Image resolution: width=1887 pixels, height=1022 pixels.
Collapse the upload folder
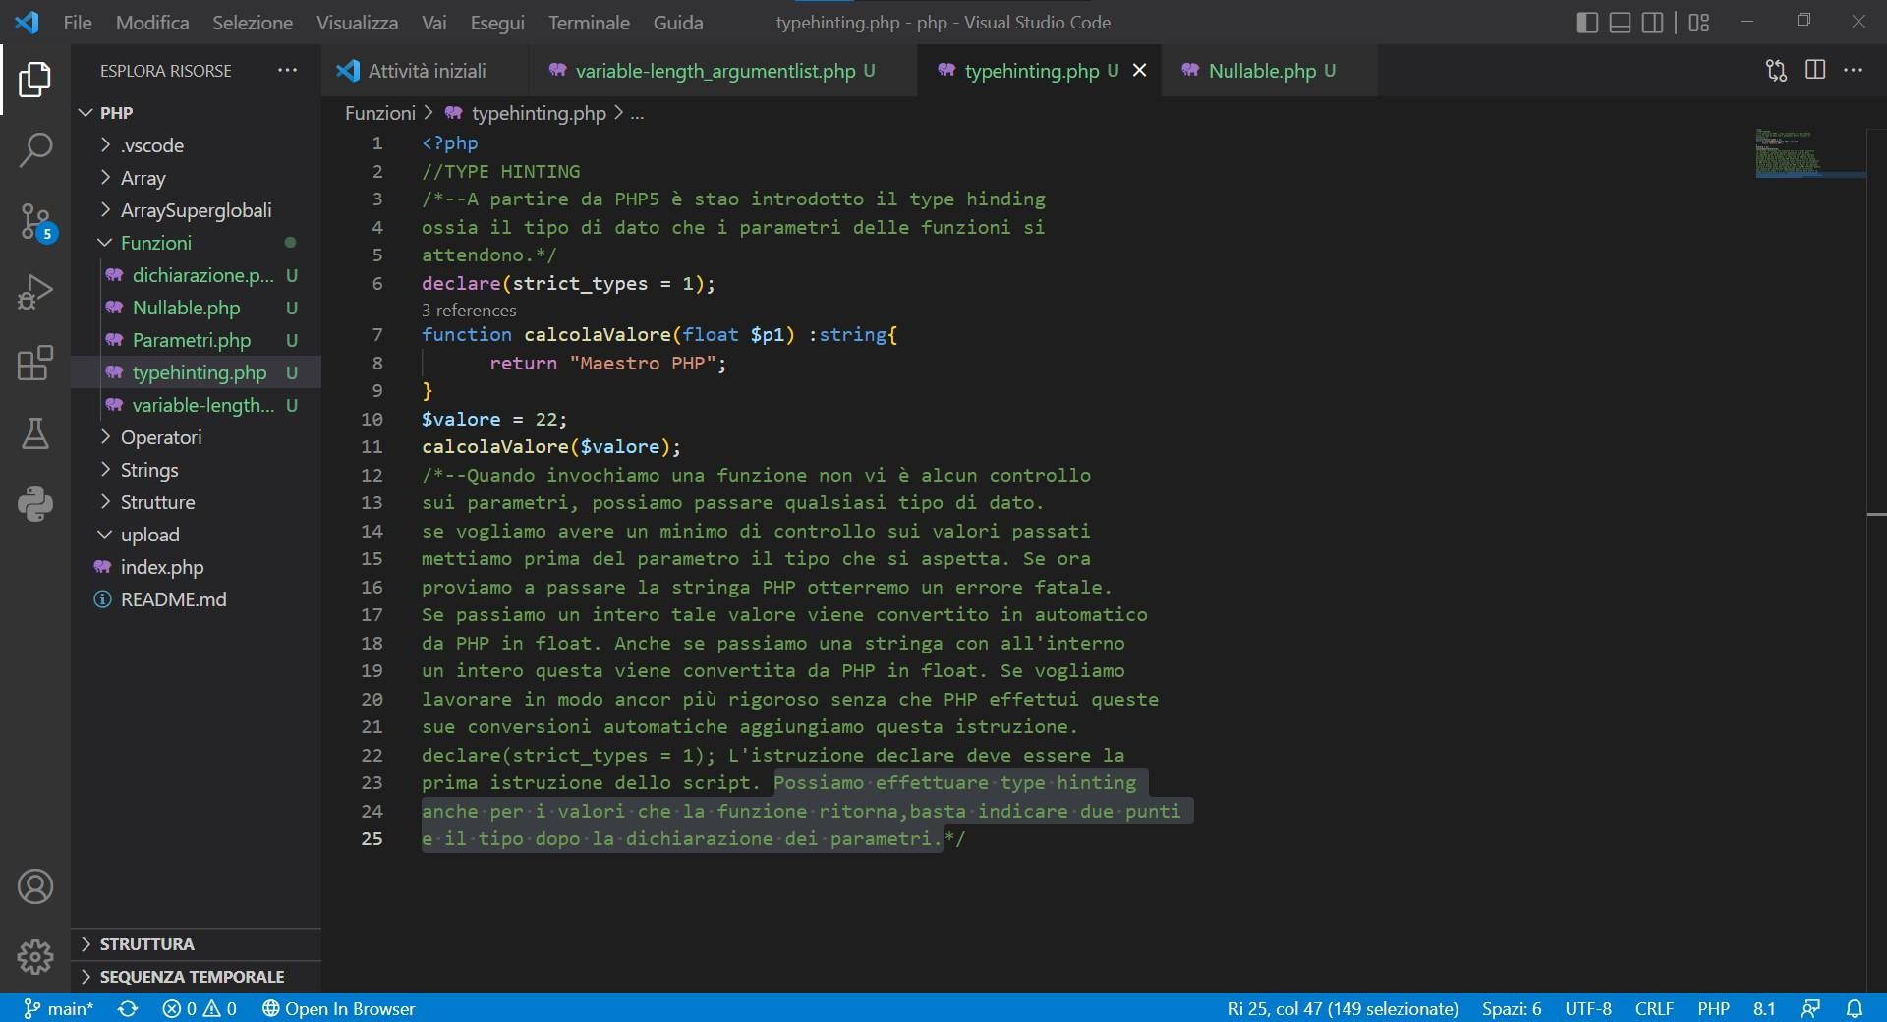click(197, 535)
